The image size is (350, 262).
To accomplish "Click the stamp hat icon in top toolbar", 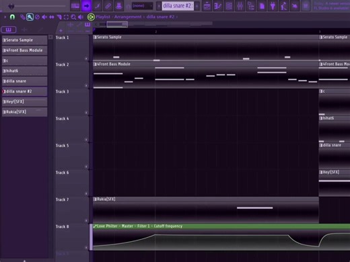I will pyautogui.click(x=119, y=6).
